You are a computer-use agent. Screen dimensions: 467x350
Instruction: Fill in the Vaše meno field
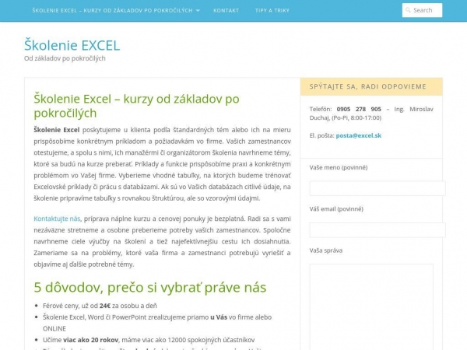point(377,188)
